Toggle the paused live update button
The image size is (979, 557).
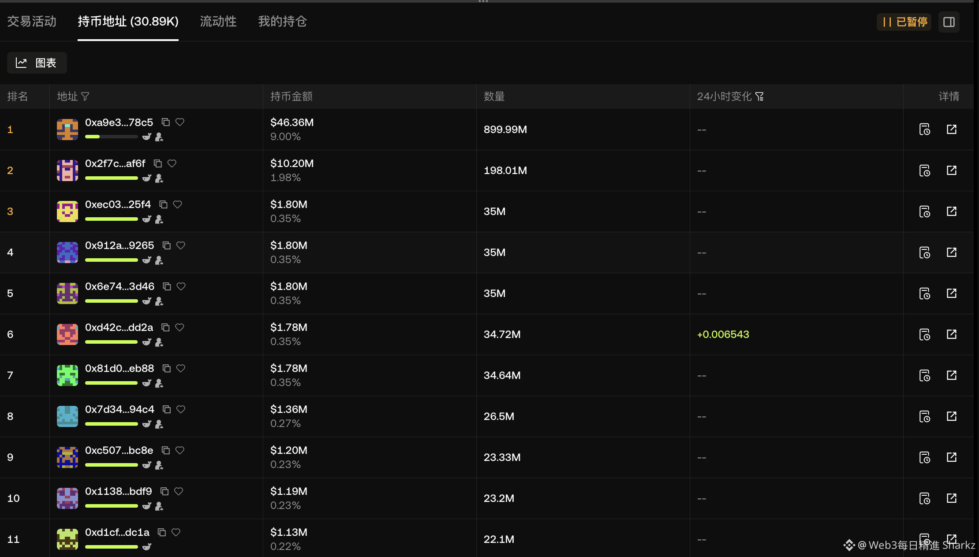point(904,22)
